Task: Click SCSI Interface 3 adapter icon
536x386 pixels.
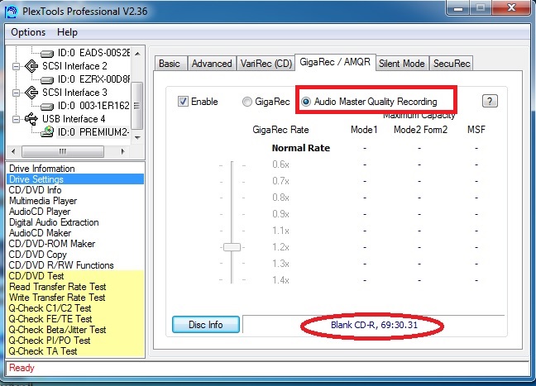Action: point(31,93)
